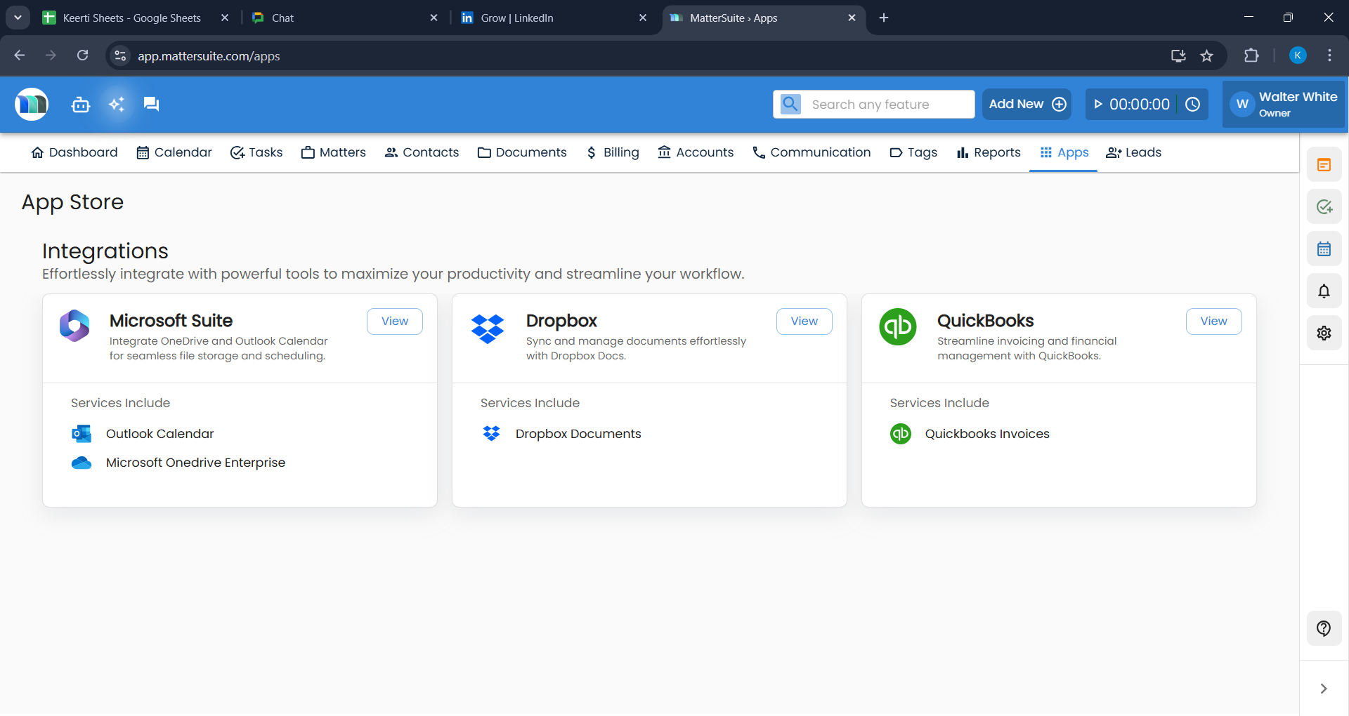This screenshot has height=716, width=1349.
Task: Open the clock icon beside the timer
Action: click(1193, 104)
